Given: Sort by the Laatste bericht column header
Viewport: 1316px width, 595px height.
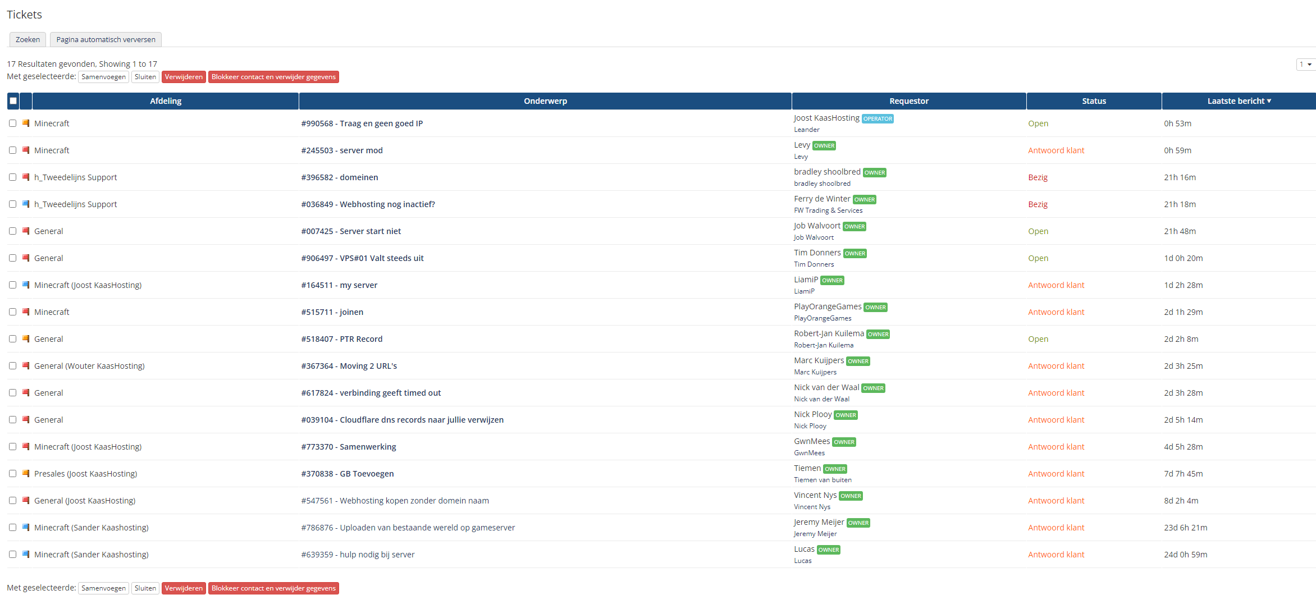Looking at the screenshot, I should pyautogui.click(x=1238, y=101).
